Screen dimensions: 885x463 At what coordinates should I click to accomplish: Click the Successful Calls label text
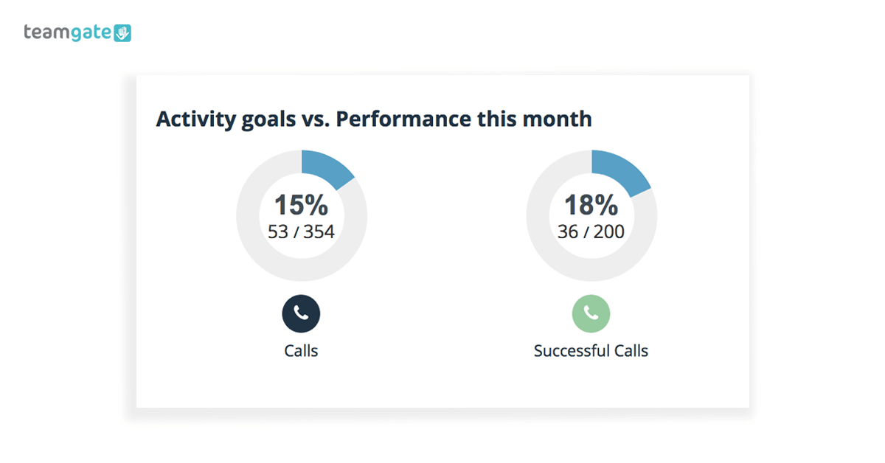click(591, 351)
